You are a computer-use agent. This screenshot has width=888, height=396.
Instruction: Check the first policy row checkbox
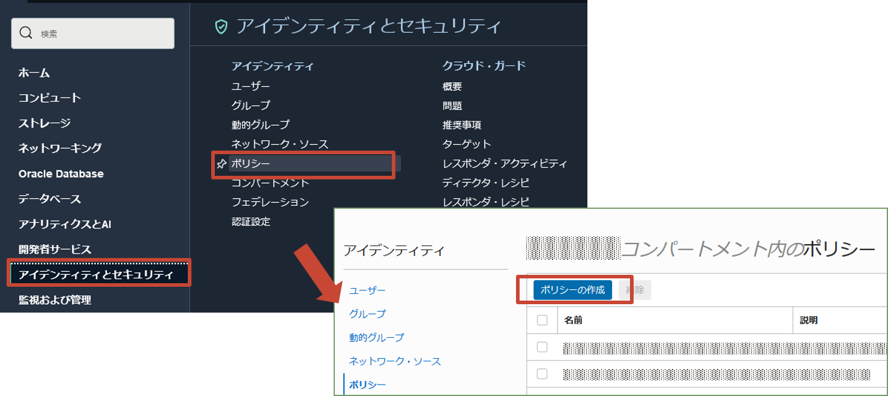pyautogui.click(x=542, y=347)
